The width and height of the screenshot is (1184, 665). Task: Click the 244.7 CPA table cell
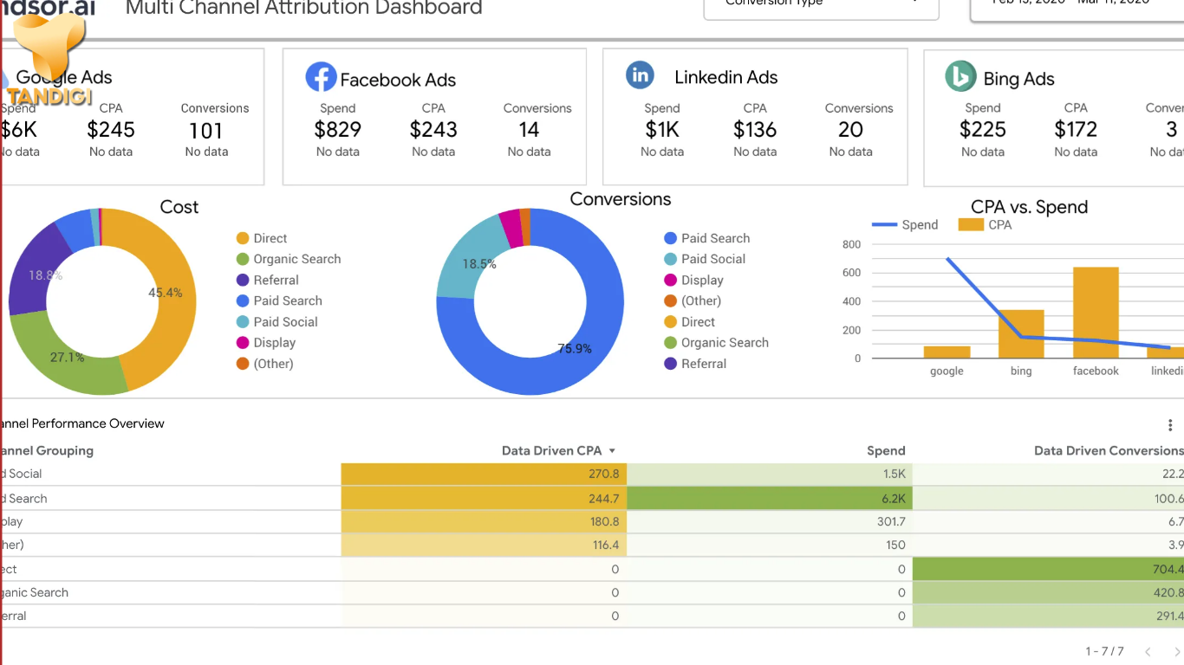(484, 498)
